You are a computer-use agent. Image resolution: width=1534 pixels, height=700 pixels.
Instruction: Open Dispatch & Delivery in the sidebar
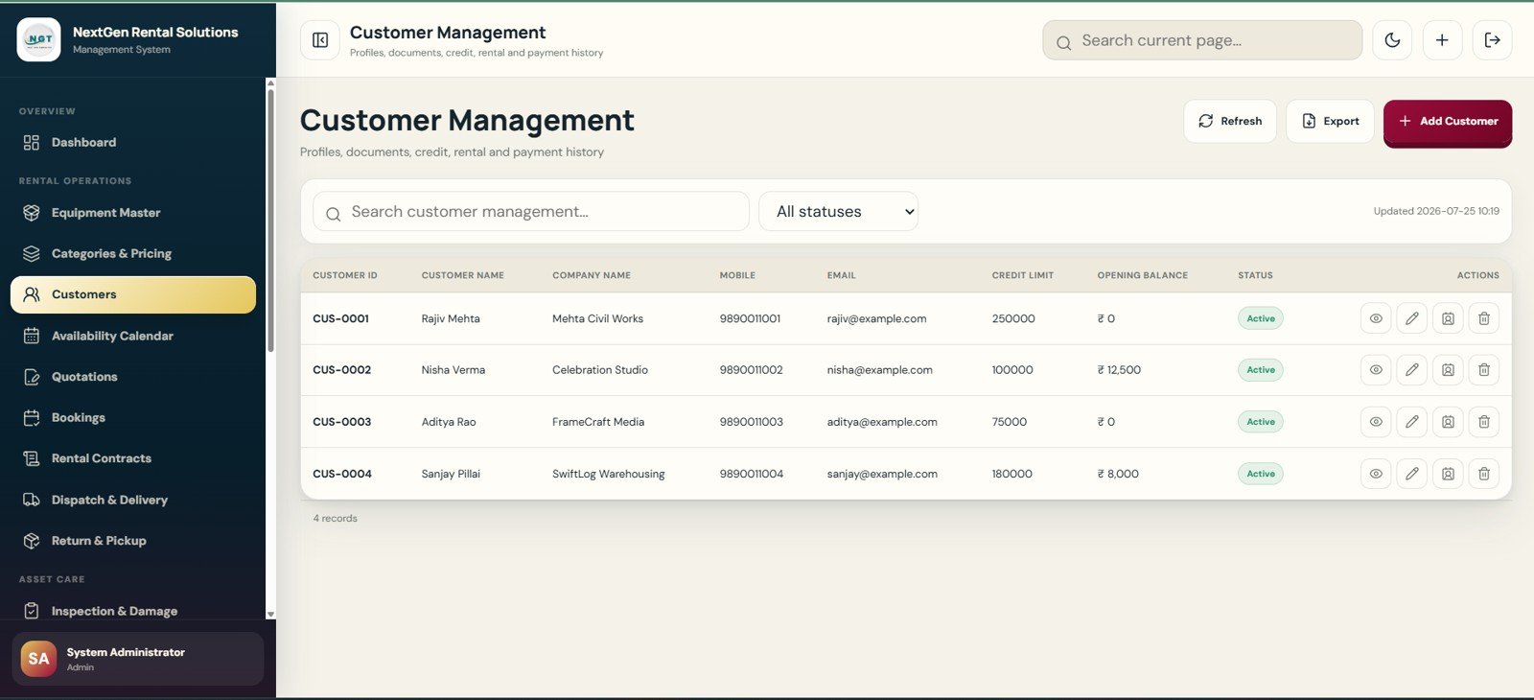pyautogui.click(x=133, y=500)
